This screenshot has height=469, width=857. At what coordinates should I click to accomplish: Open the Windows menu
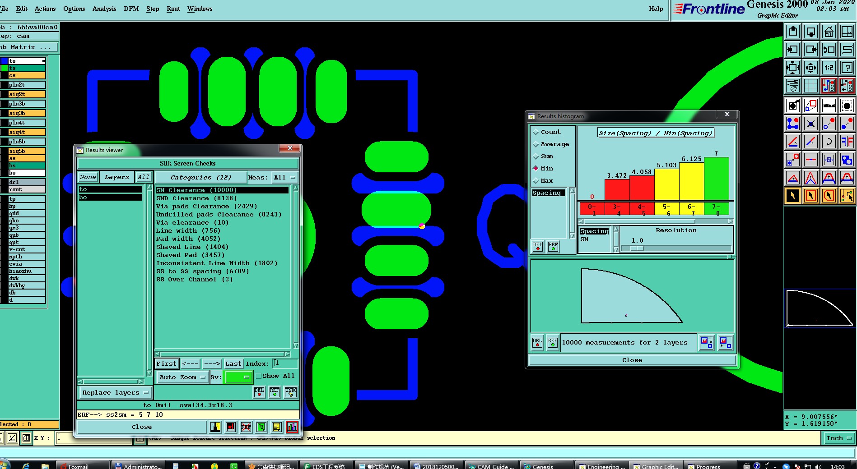tap(200, 9)
